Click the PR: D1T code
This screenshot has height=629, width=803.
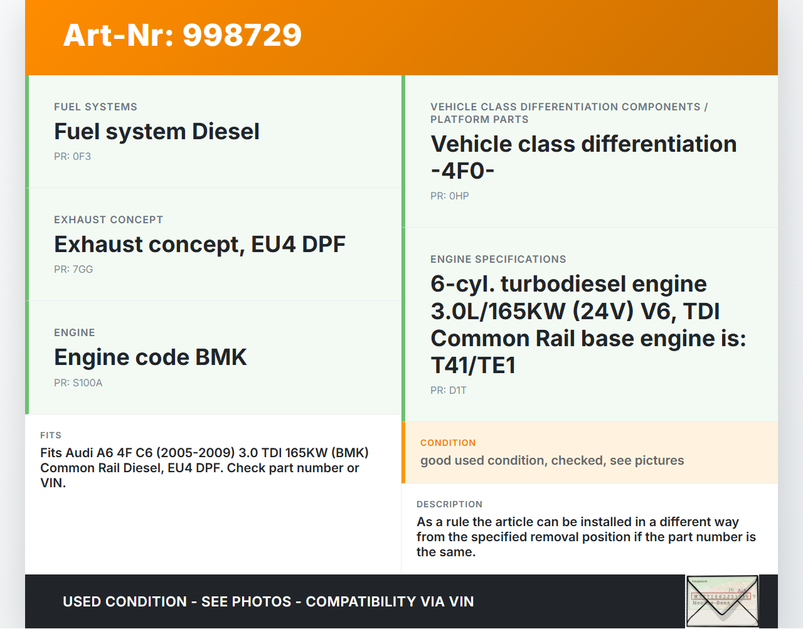(x=448, y=391)
